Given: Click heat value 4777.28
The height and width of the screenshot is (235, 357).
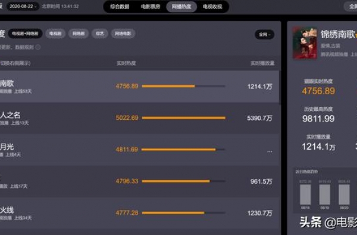Looking at the screenshot, I should (x=127, y=213).
